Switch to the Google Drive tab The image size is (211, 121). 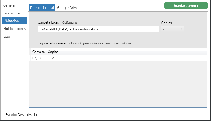coord(67,8)
